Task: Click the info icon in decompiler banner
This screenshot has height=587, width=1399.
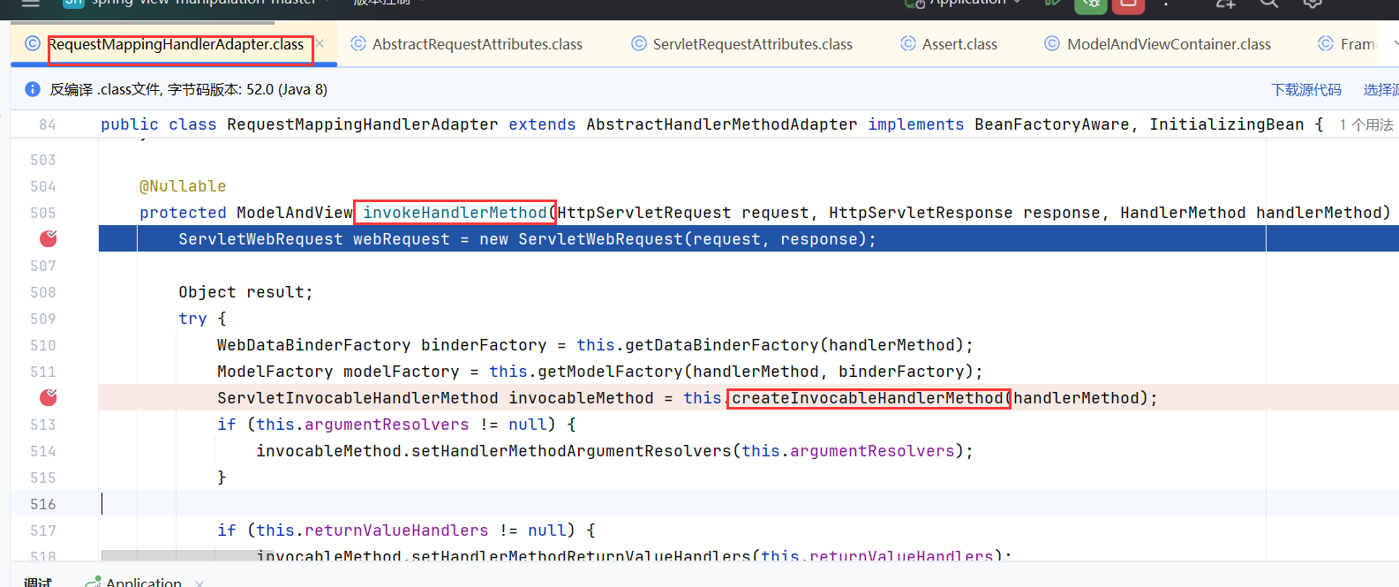Action: click(x=33, y=89)
